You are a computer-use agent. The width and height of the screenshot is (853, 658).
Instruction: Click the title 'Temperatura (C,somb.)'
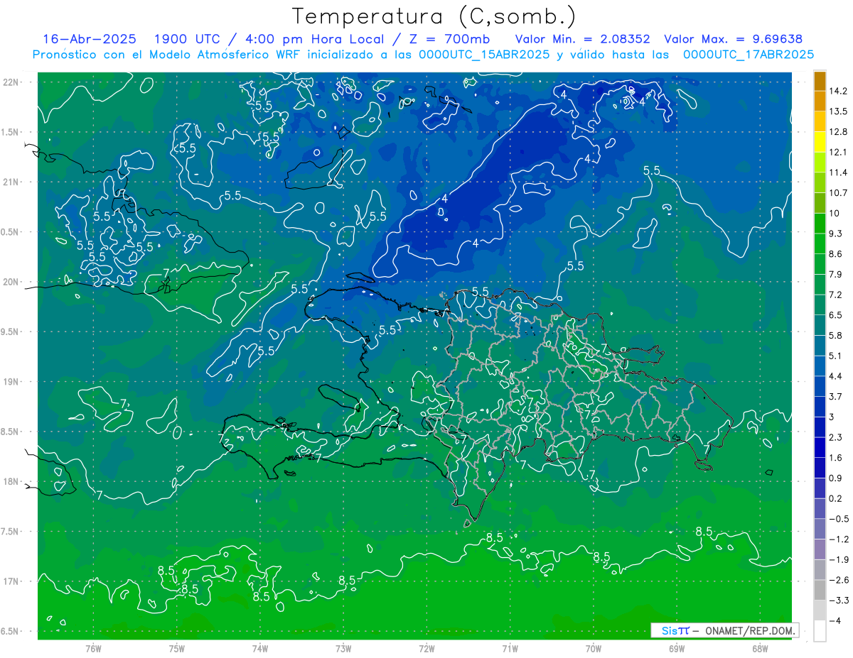(x=434, y=16)
